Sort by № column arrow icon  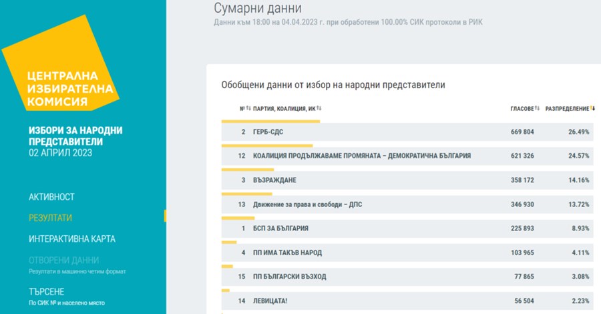(248, 108)
